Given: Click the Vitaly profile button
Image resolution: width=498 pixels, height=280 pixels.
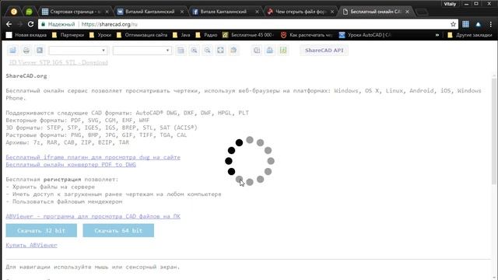Looking at the screenshot, I should click(x=450, y=4).
